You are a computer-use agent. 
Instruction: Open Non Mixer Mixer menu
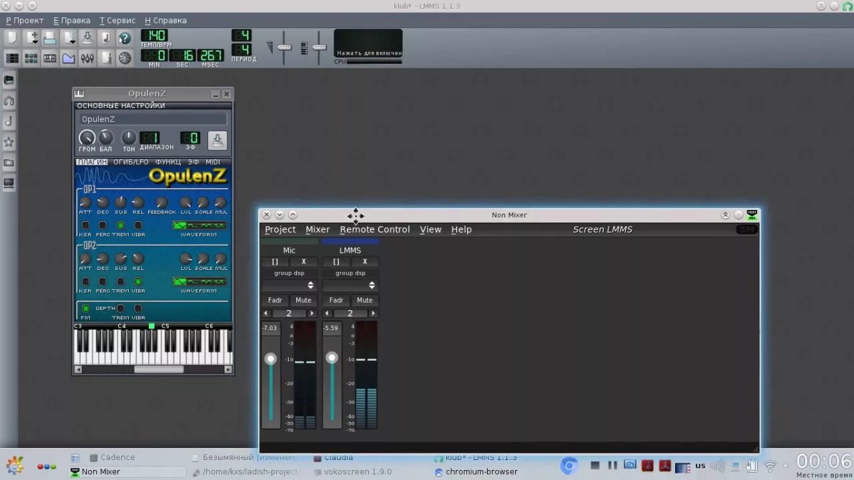point(318,229)
